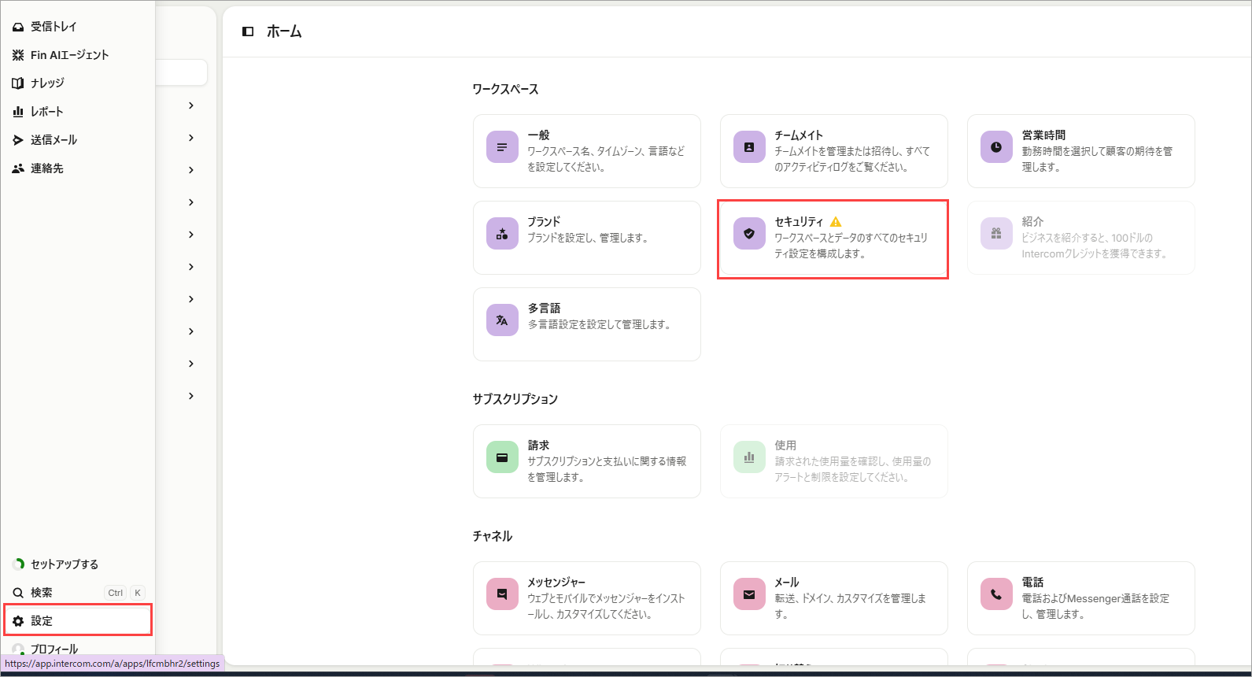Viewport: 1252px width, 677px height.
Task: Open 検索 with the magnifier icon
Action: (x=18, y=593)
